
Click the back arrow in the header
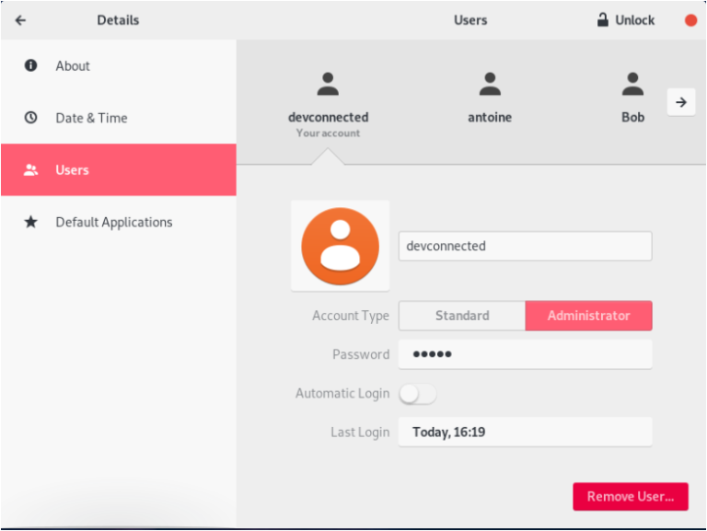pos(21,20)
